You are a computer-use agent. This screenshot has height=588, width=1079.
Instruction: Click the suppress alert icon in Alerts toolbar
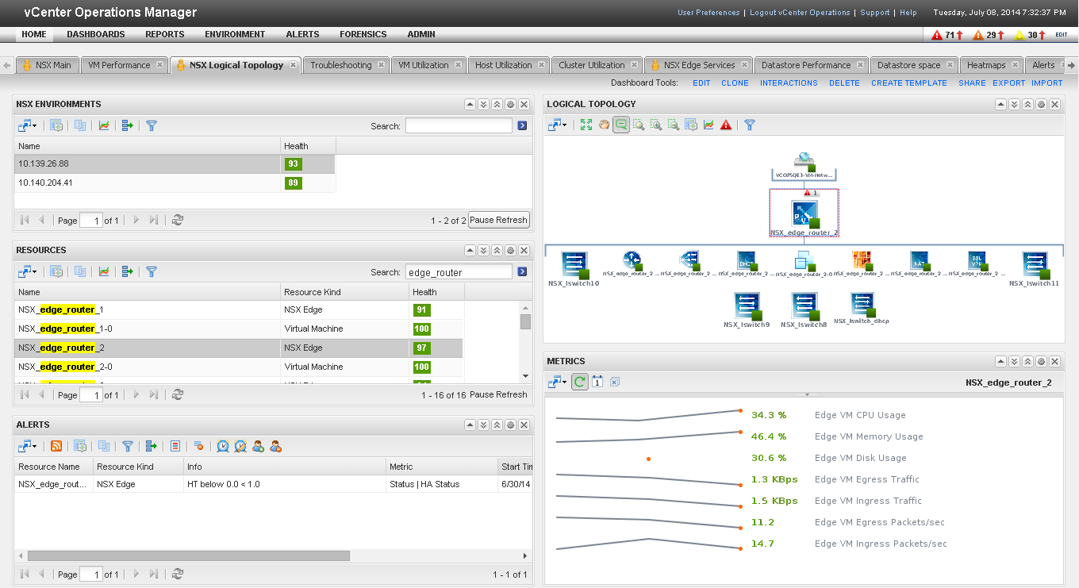[200, 446]
